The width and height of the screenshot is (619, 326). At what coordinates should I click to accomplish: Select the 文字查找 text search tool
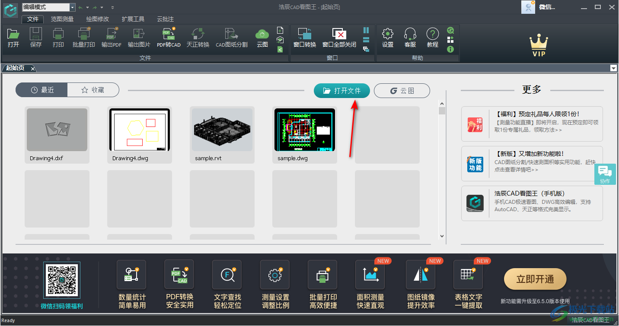tap(227, 283)
